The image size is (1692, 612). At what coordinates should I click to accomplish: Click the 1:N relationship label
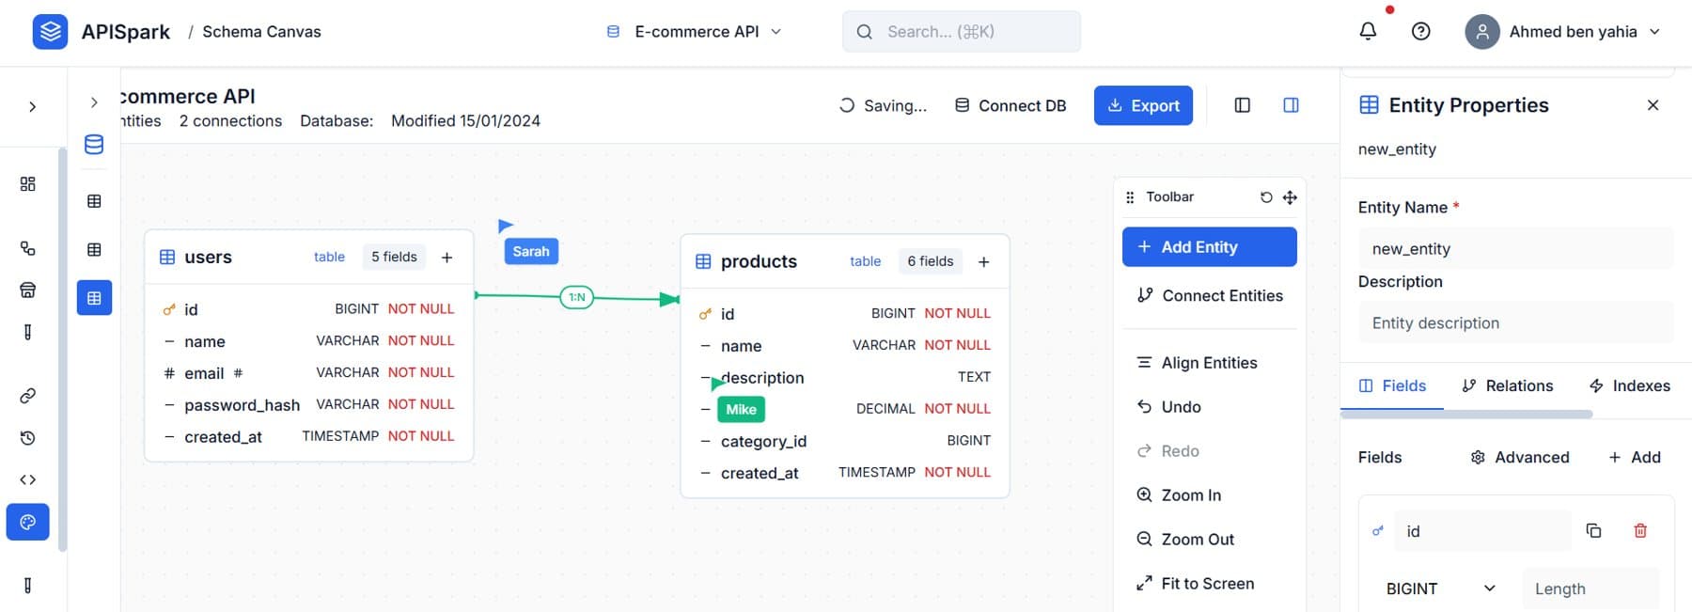coord(576,297)
